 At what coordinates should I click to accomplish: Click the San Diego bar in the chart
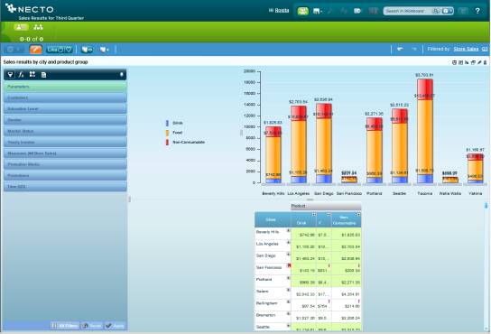pyautogui.click(x=324, y=144)
